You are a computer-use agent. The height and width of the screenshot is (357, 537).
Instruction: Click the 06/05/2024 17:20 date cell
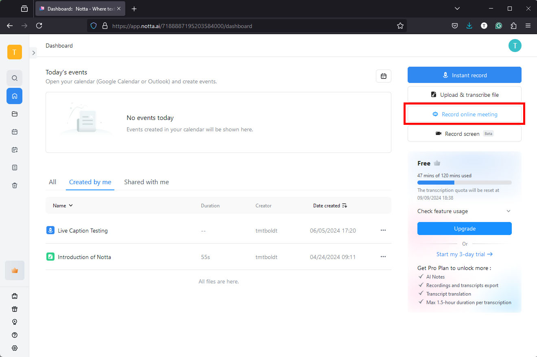[333, 231]
